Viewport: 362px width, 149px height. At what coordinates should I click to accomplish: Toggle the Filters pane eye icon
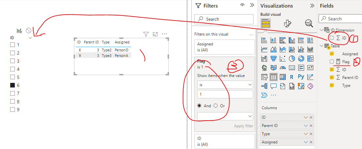[242, 5]
